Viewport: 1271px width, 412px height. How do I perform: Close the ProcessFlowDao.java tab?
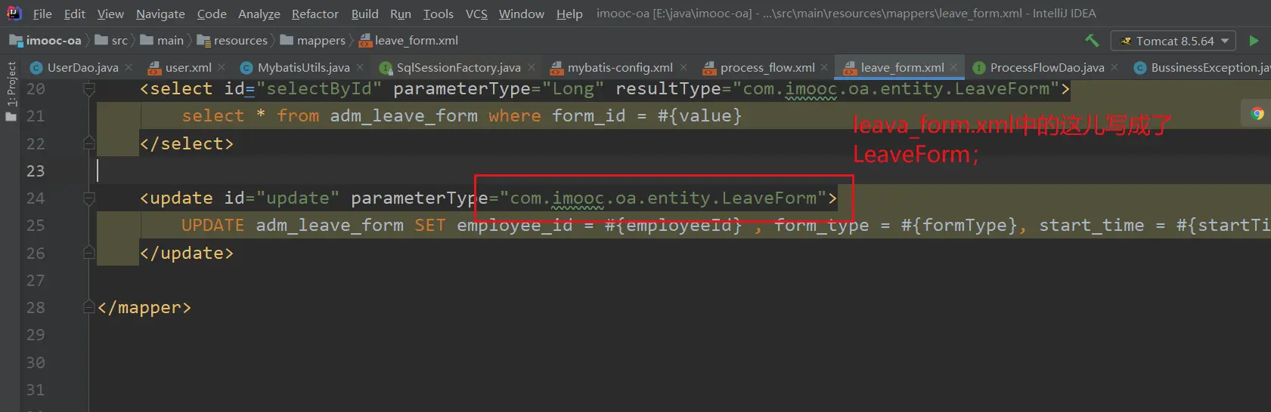click(1114, 67)
